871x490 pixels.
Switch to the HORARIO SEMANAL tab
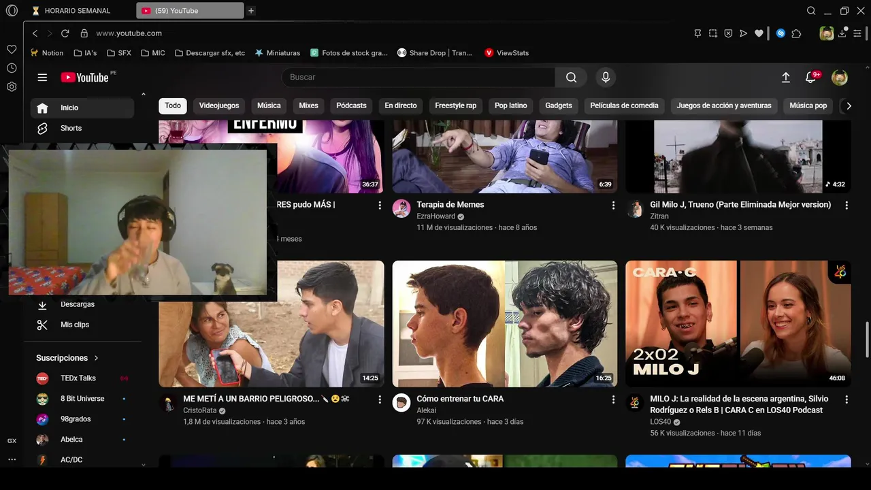(78, 11)
